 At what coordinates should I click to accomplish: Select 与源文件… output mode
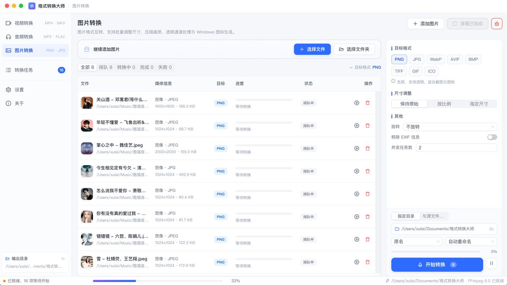(x=433, y=216)
